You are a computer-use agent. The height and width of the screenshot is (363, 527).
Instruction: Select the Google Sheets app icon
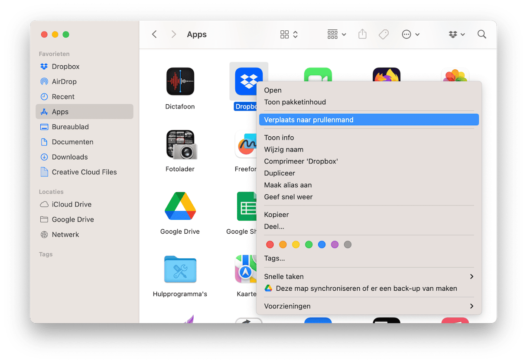tap(247, 206)
